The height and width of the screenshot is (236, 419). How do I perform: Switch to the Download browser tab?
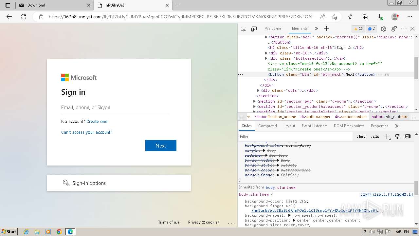[54, 5]
